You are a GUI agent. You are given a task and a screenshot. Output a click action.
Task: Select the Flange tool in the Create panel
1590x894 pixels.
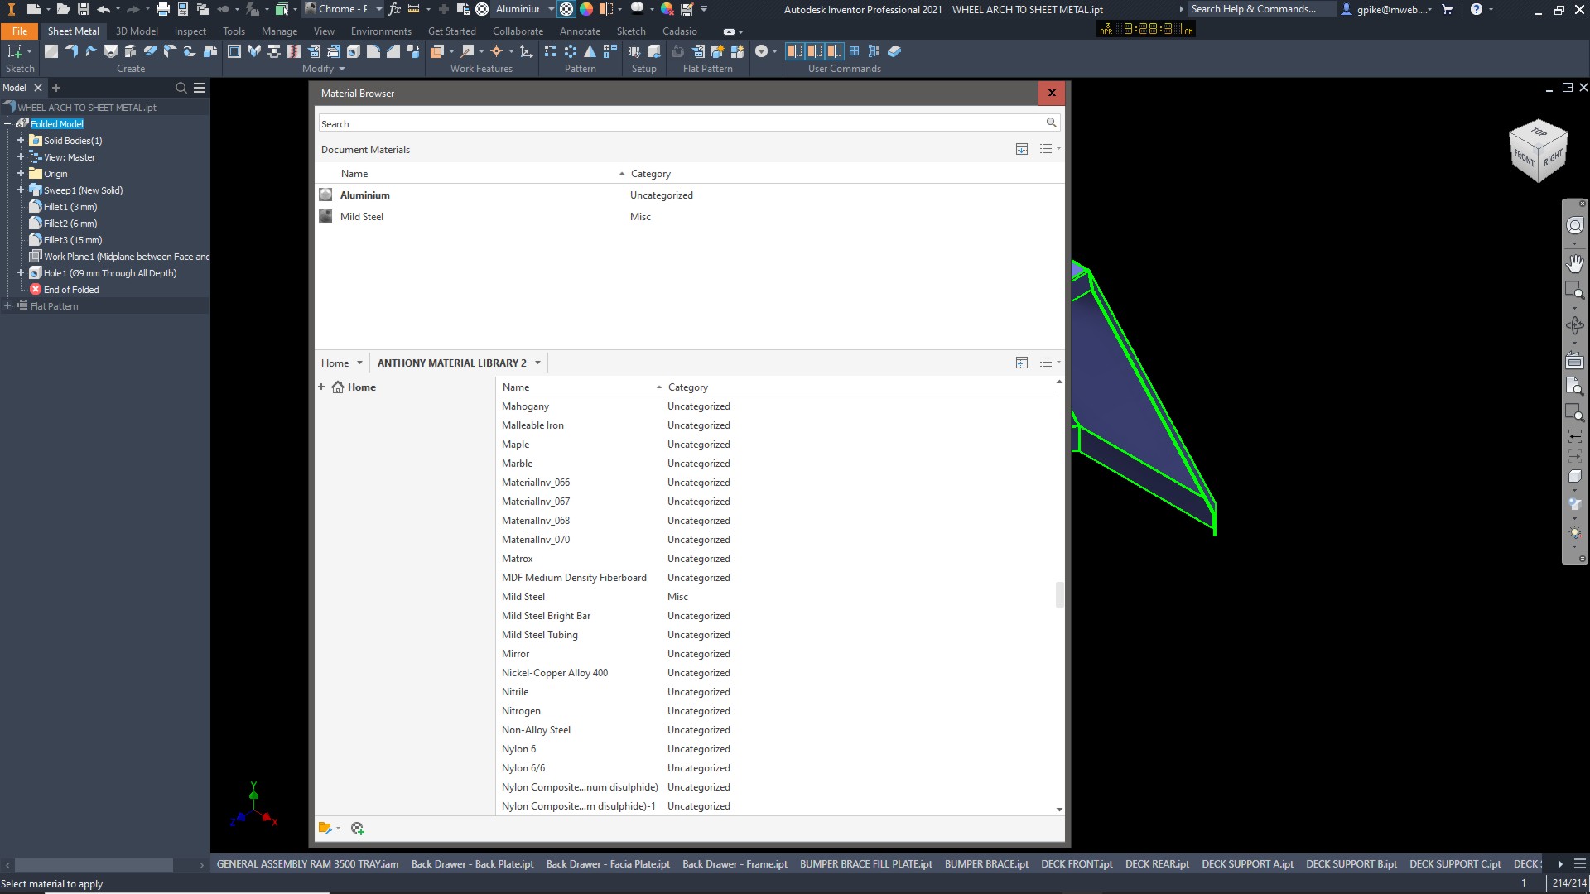coord(72,51)
